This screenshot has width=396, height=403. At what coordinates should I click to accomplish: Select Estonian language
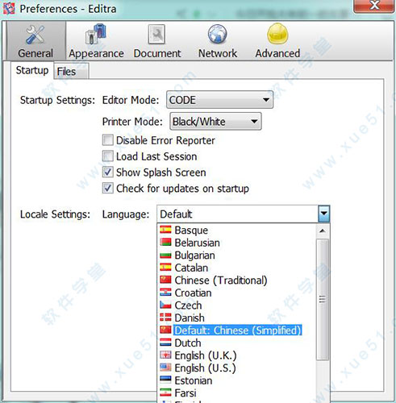(x=194, y=380)
